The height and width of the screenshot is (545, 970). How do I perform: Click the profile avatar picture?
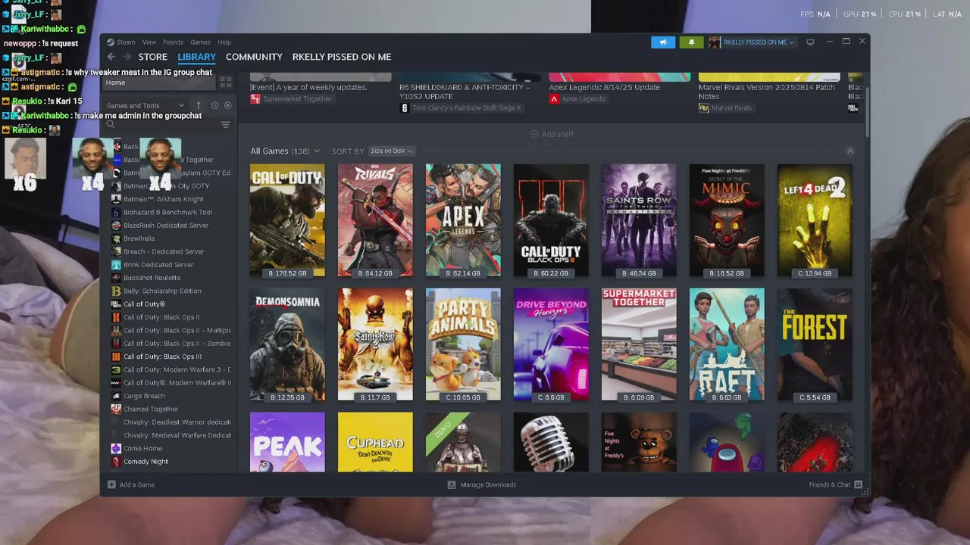(x=715, y=42)
